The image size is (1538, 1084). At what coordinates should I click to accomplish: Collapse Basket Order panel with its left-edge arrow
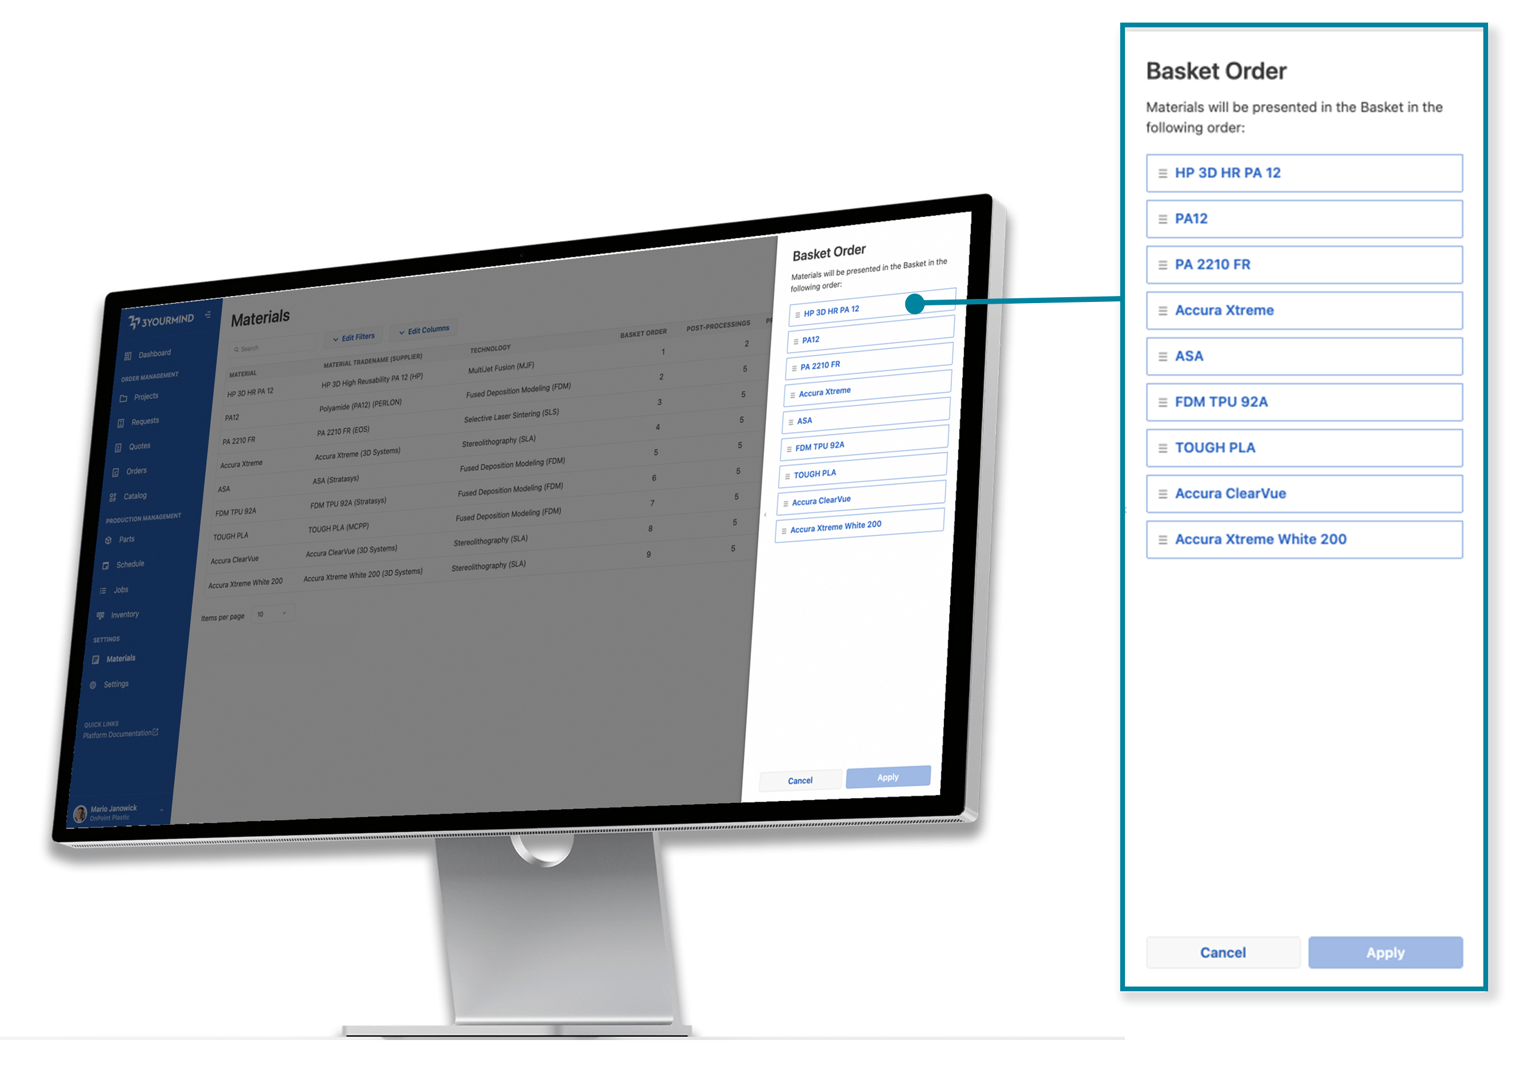pyautogui.click(x=765, y=515)
